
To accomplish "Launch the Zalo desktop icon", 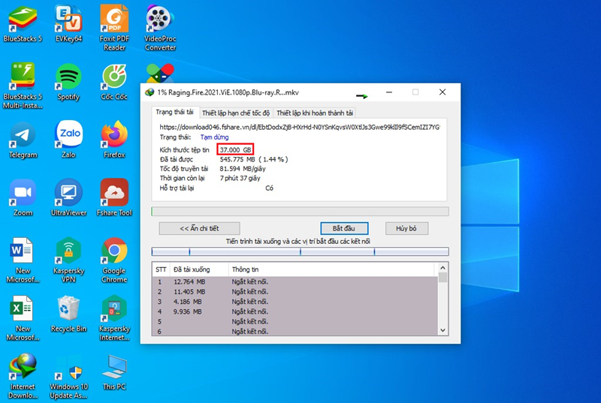I will 68,140.
